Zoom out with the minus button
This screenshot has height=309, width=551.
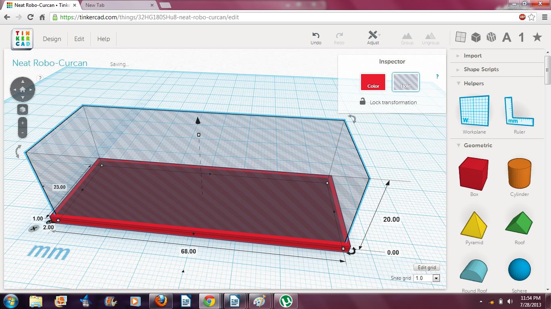23,132
